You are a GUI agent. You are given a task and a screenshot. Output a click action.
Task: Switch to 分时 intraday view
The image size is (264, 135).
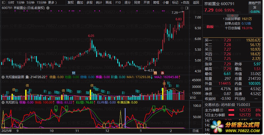click(11, 3)
